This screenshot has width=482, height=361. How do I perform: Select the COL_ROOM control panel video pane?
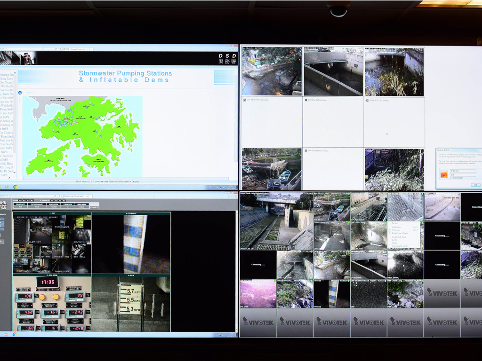click(52, 303)
